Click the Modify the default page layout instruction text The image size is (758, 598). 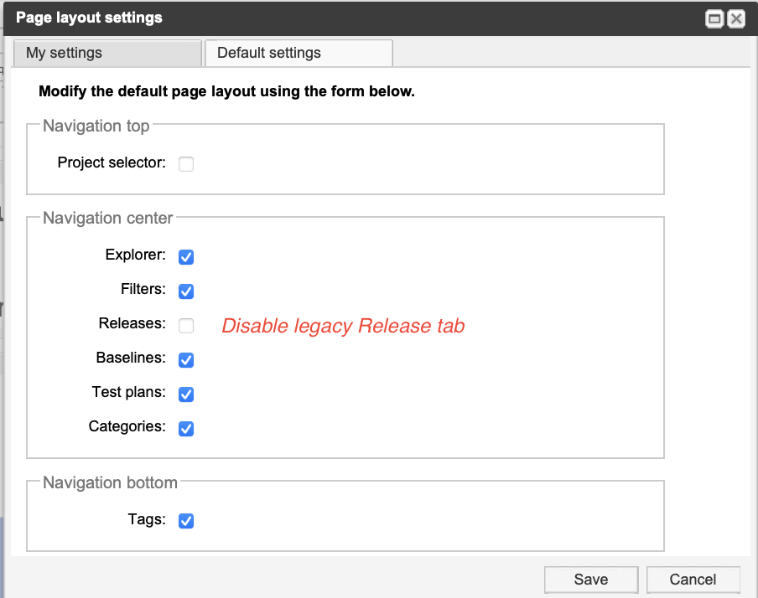226,91
